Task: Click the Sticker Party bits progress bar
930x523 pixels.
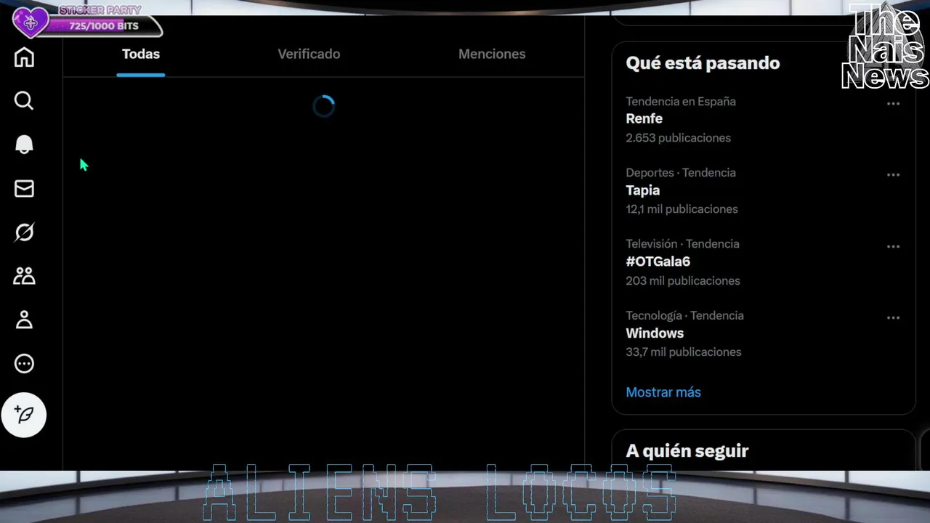Action: 104,26
